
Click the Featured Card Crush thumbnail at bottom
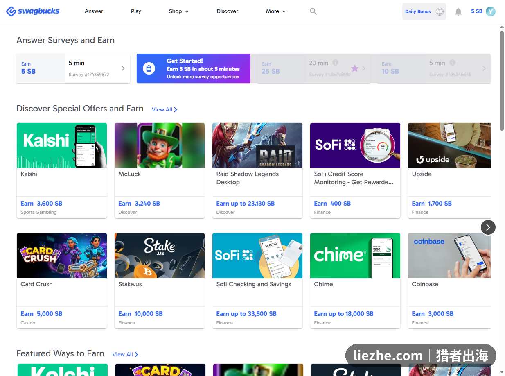160,370
